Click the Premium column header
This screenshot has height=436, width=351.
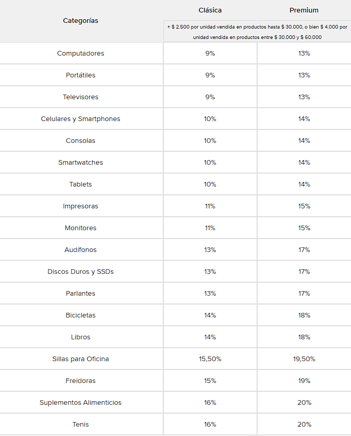(x=304, y=10)
